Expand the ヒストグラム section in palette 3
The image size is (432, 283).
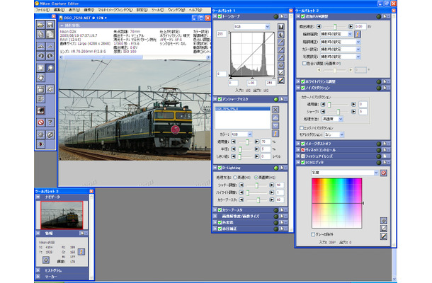(38, 270)
